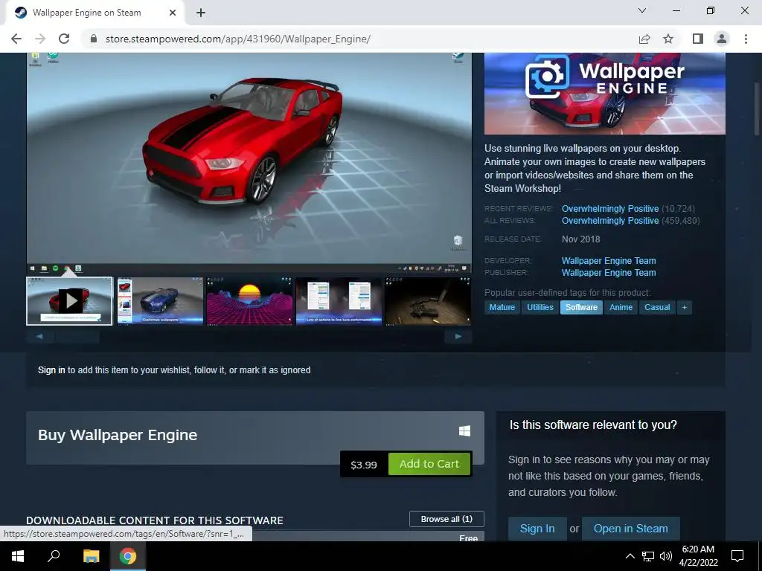Select the Anime tag
The image size is (762, 571).
(621, 307)
